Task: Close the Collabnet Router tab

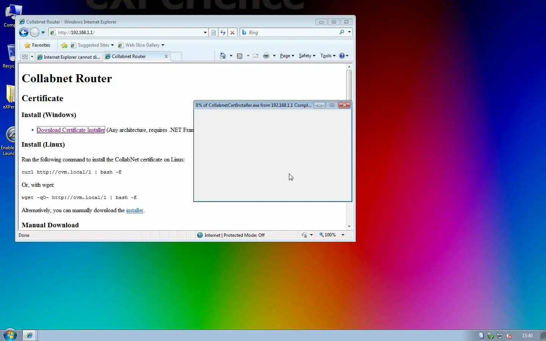Action: click(x=166, y=56)
